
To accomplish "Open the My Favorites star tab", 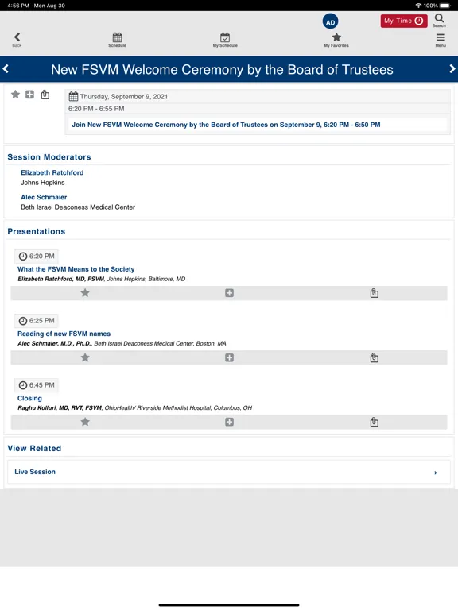I will pos(336,40).
